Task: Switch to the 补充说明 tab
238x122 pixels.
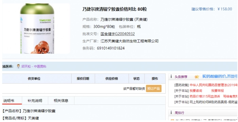Action: point(35,101)
